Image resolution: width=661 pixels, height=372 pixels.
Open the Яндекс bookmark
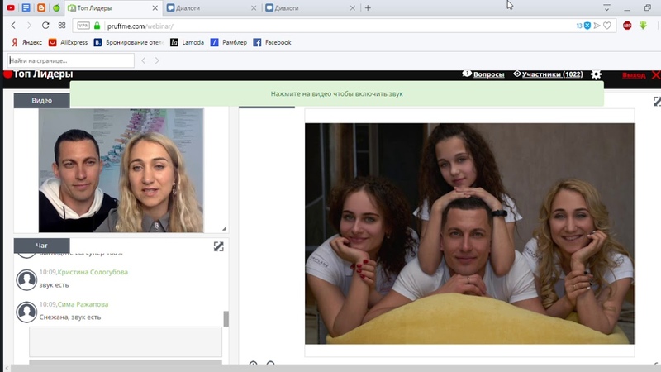point(26,42)
